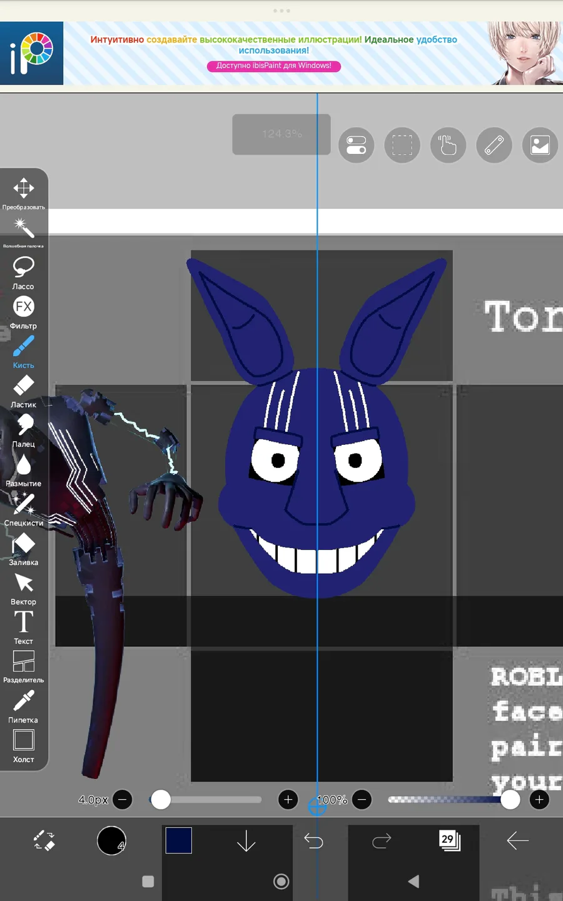Screen dimensions: 563x901
Task: Open the layers panel showing 29
Action: pos(449,840)
